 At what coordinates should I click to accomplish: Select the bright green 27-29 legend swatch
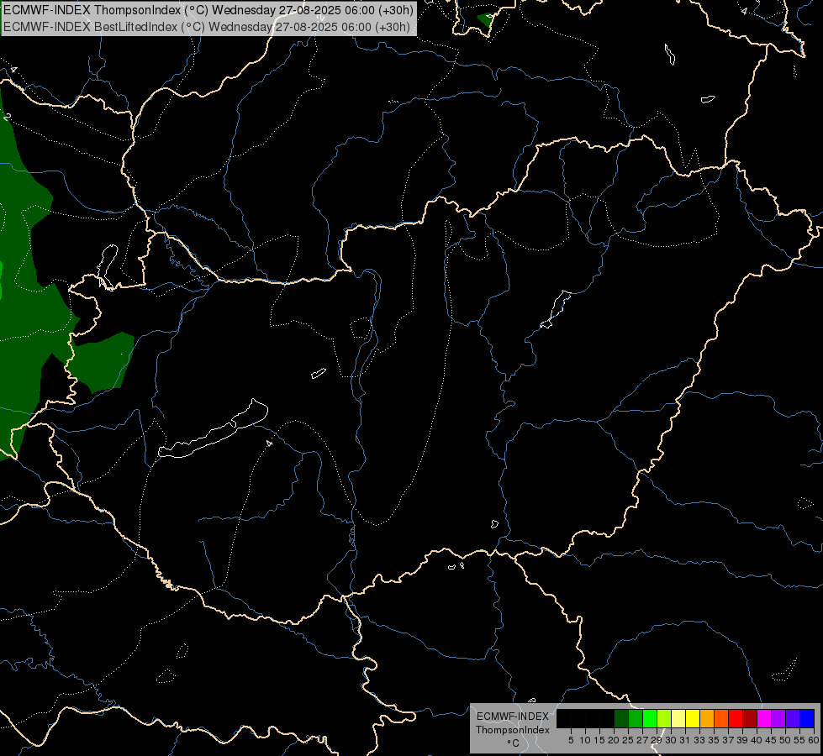pyautogui.click(x=650, y=718)
